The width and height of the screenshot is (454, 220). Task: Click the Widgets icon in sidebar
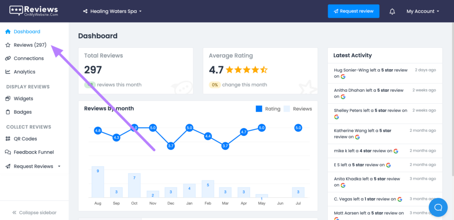tap(8, 98)
